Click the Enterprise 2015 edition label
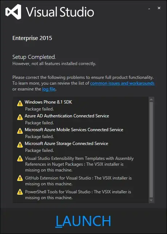The image size is (167, 234). [32, 38]
